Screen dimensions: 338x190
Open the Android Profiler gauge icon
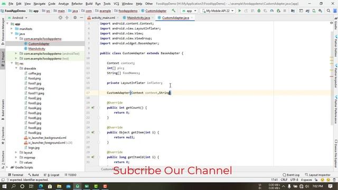tap(272, 11)
